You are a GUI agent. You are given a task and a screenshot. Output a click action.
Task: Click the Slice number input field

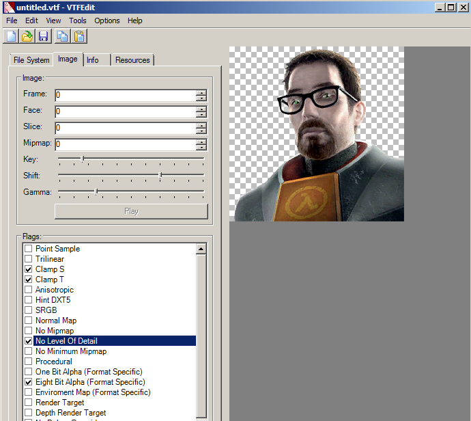click(126, 128)
